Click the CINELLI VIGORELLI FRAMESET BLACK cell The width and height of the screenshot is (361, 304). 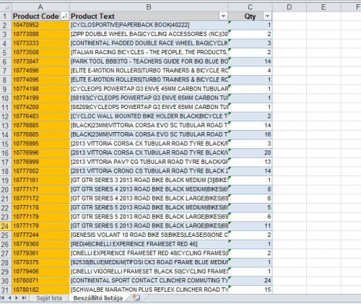point(149,272)
